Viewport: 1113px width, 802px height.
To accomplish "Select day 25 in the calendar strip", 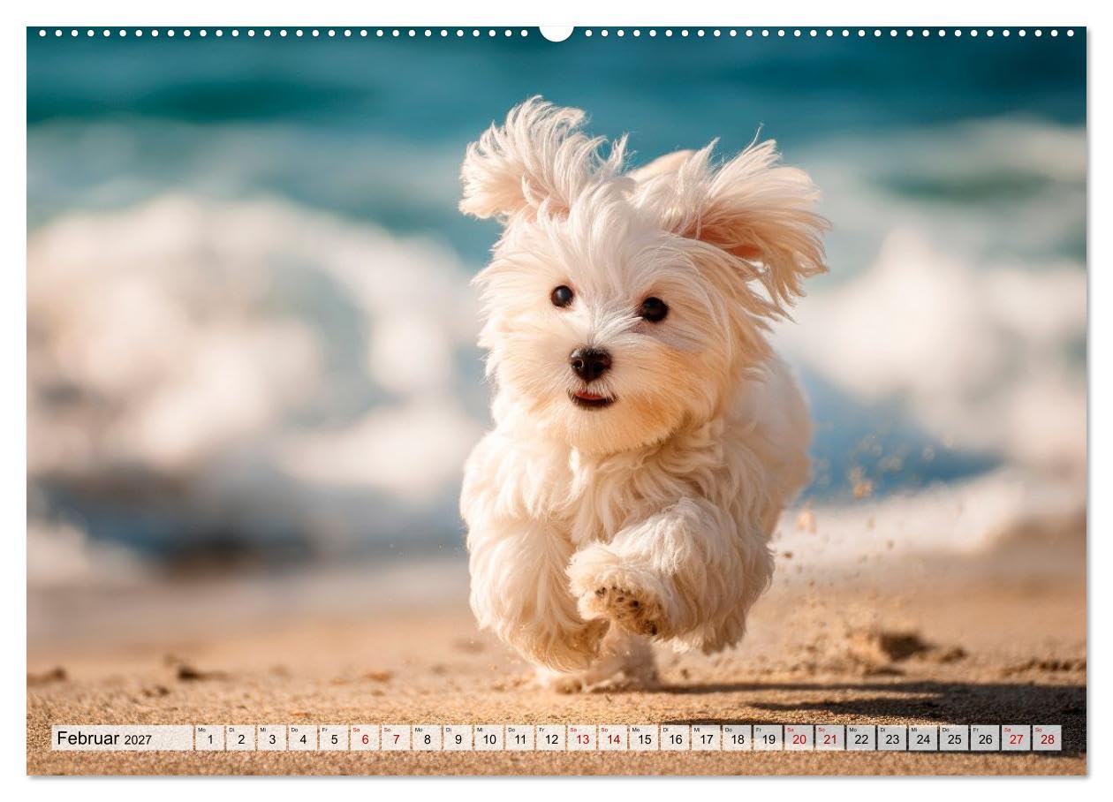I will coord(953,738).
